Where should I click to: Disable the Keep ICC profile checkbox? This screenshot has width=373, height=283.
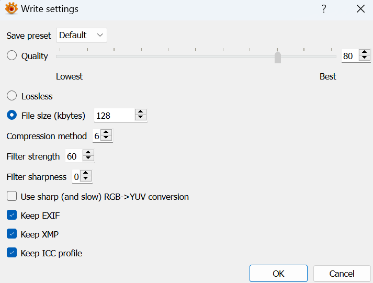click(12, 253)
